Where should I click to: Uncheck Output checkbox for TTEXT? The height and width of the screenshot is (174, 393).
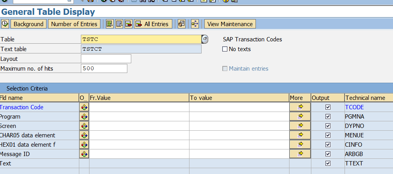click(x=328, y=163)
